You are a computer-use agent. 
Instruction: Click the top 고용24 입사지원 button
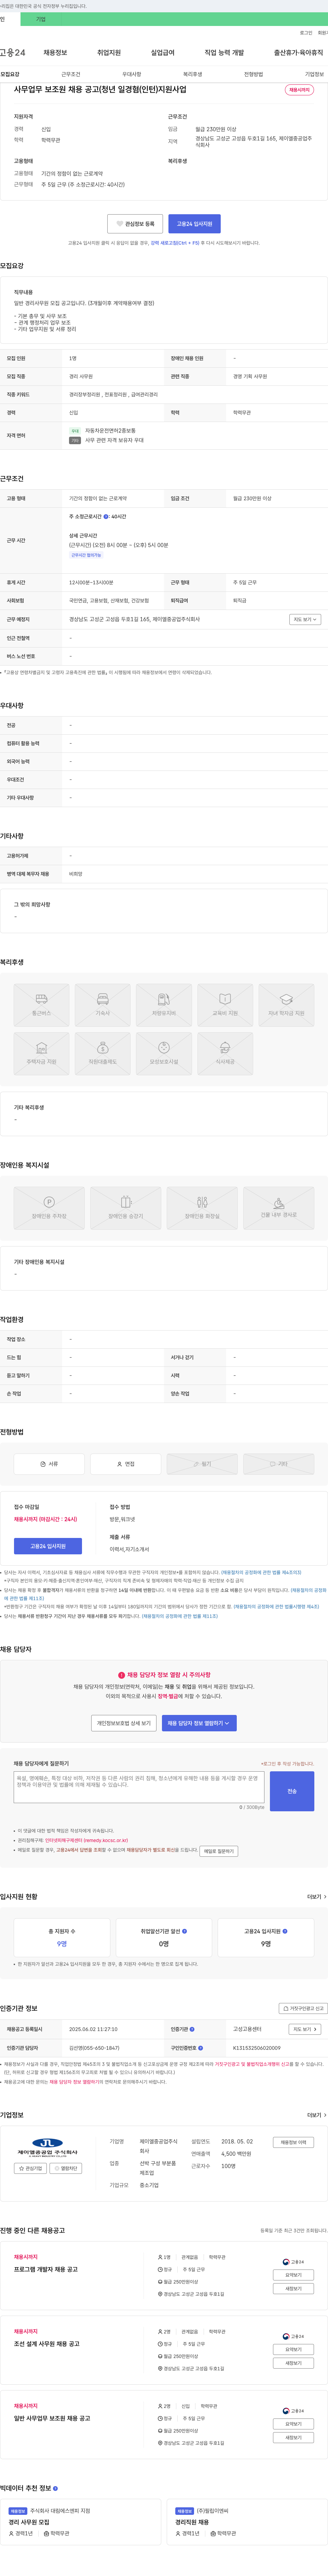click(194, 224)
